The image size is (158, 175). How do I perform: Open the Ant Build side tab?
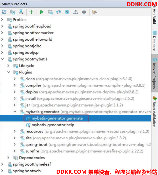click(155, 14)
